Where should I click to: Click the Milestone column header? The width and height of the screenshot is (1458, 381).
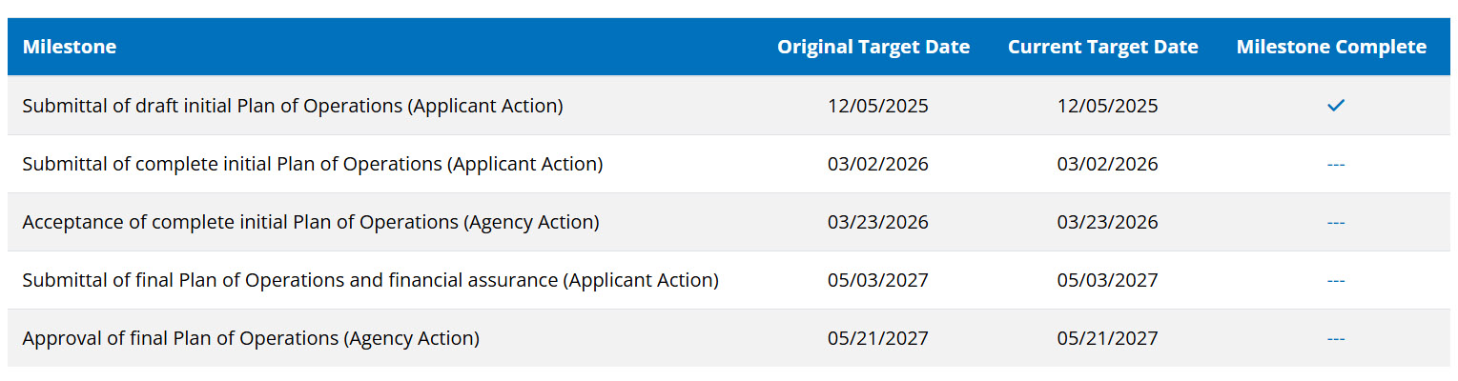click(x=70, y=47)
